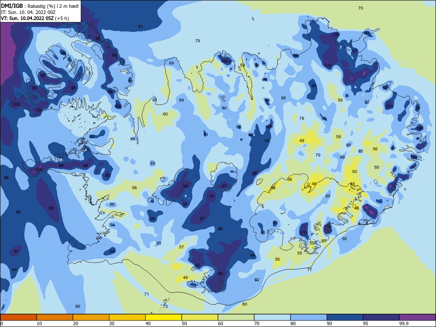
Task: Click the '81' humidity value on the map
Action: pyautogui.click(x=155, y=100)
